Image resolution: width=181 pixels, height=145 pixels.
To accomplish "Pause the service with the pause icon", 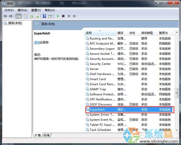I will pyautogui.click(x=69, y=16).
